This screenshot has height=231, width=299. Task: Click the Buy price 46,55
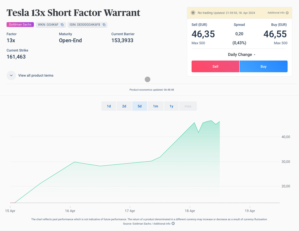click(x=275, y=34)
